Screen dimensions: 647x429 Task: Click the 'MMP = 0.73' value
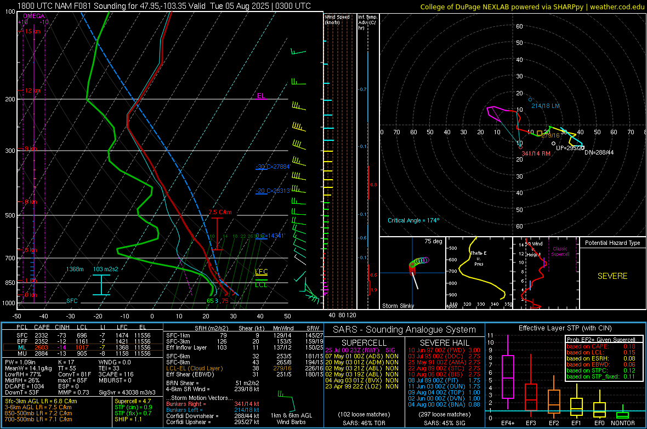[74, 392]
